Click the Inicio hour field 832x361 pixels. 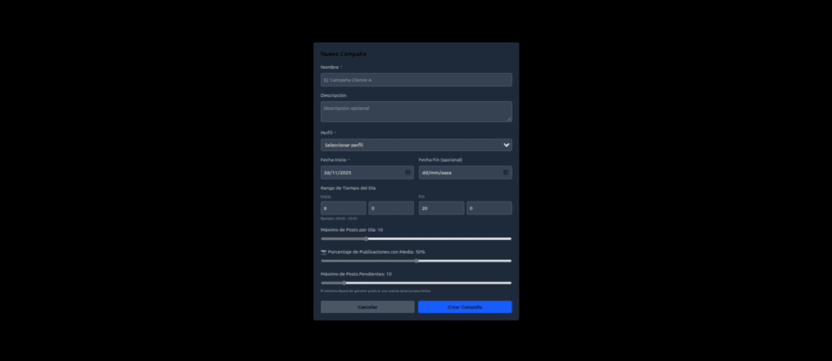343,208
